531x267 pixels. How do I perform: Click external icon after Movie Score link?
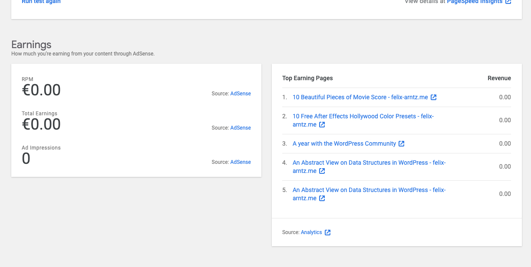coord(433,98)
